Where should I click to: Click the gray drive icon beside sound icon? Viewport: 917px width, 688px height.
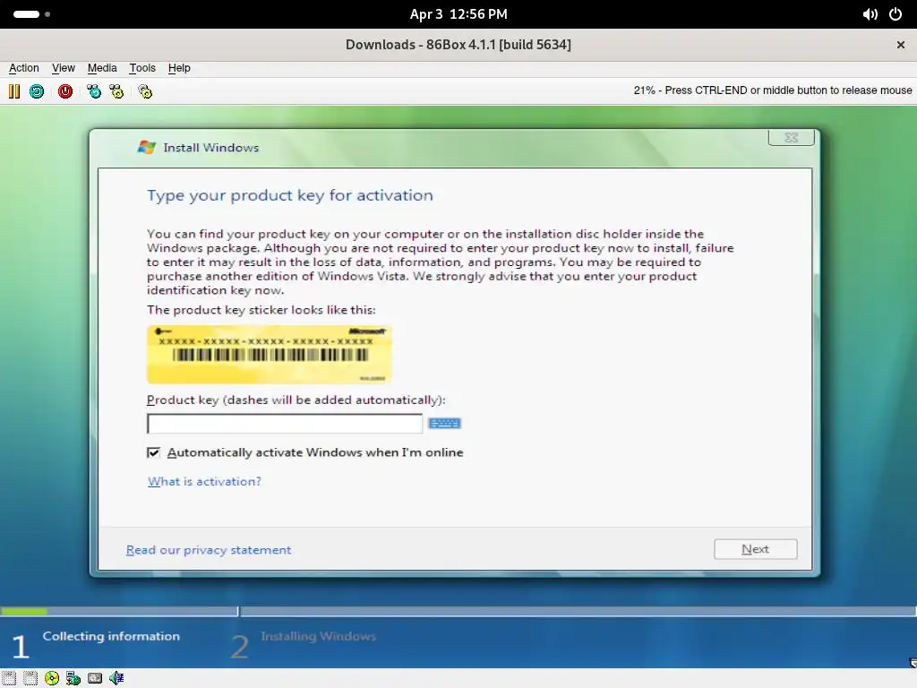(x=95, y=678)
